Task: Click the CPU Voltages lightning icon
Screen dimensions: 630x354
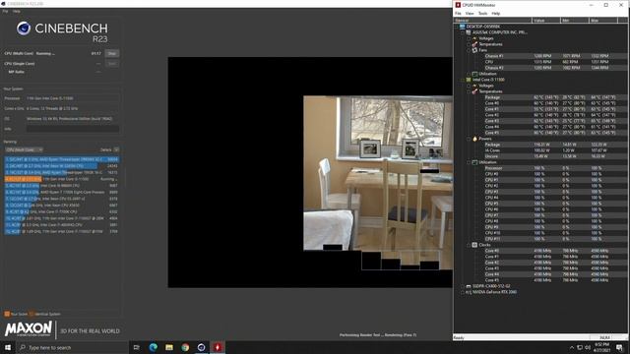Action: pos(474,86)
